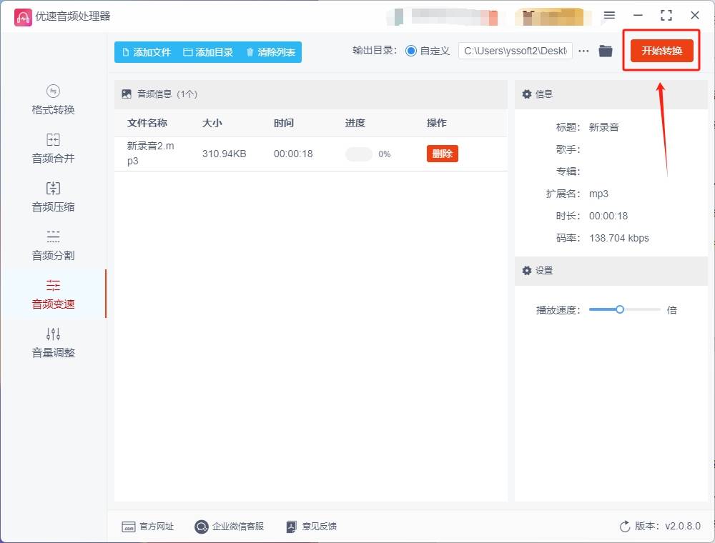This screenshot has height=543, width=715.
Task: Clear the list with 清除列表
Action: tap(270, 52)
